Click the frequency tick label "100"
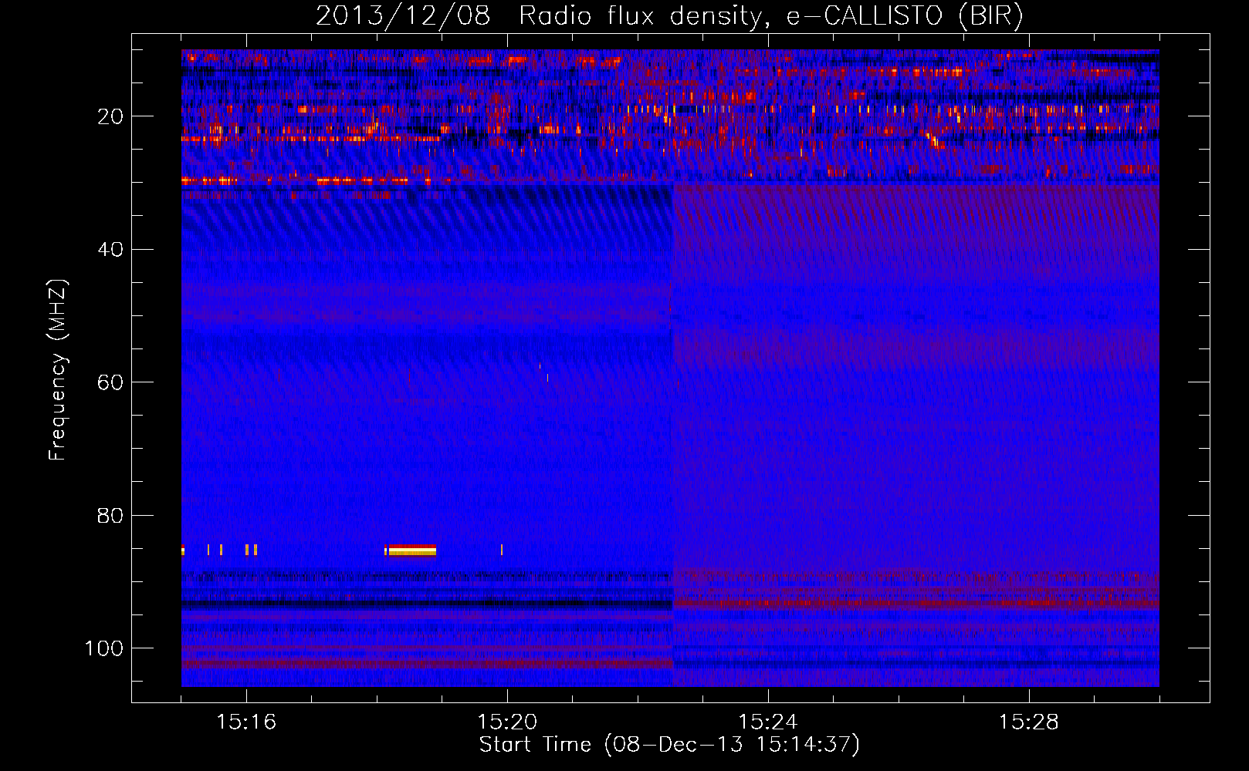Viewport: 1249px width, 771px height. pos(104,648)
